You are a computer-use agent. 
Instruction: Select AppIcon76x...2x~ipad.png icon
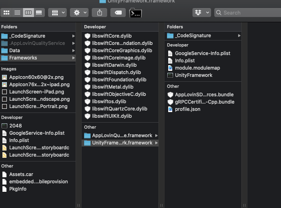pos(4,85)
